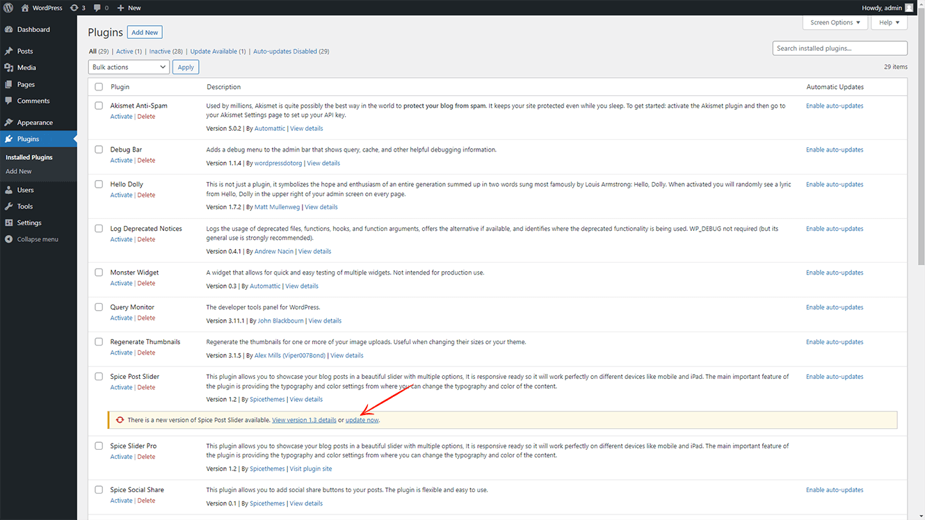Click the search installed plugins field
Viewport: 925px width, 520px height.
click(x=839, y=49)
